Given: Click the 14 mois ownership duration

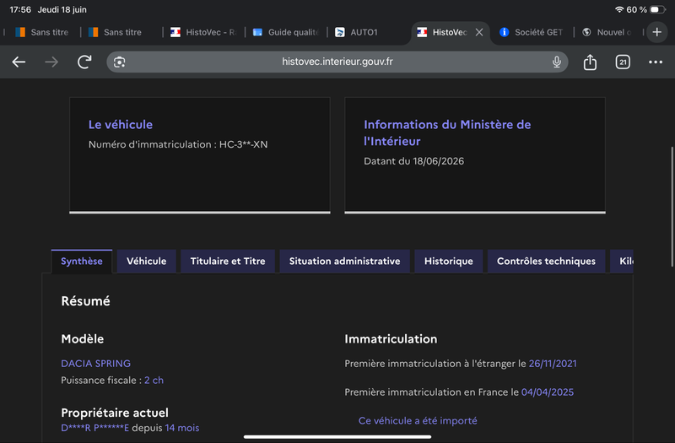Looking at the screenshot, I should pyautogui.click(x=182, y=428).
